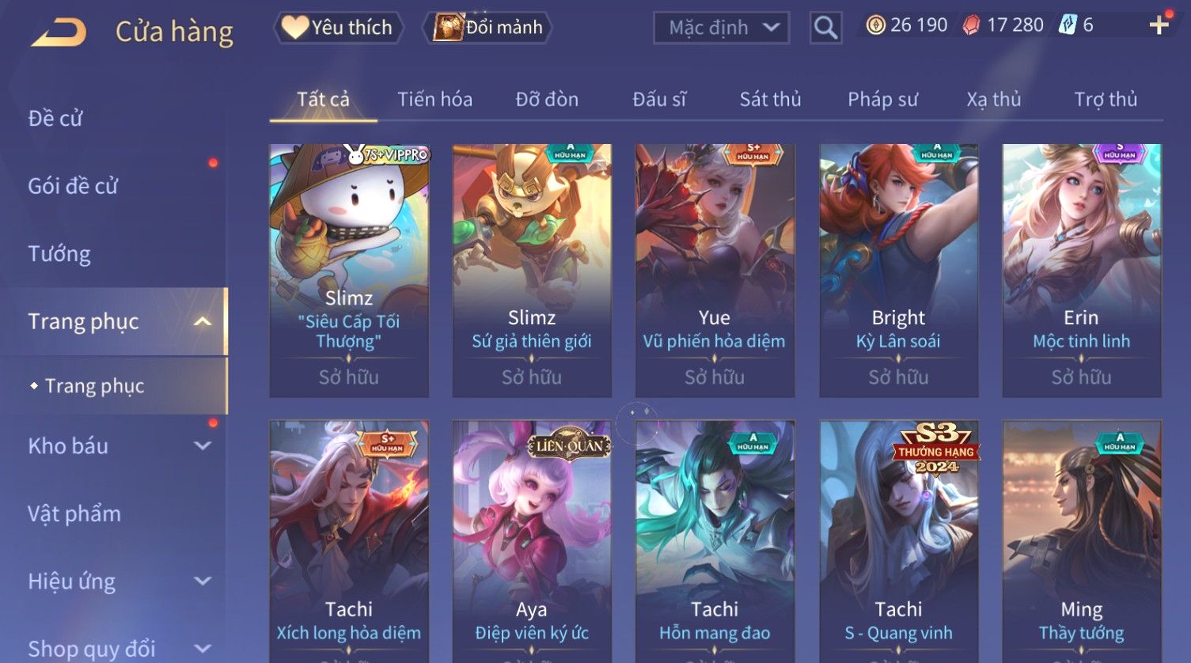Image resolution: width=1191 pixels, height=663 pixels.
Task: Open the Mặc định sort dropdown
Action: 721,28
